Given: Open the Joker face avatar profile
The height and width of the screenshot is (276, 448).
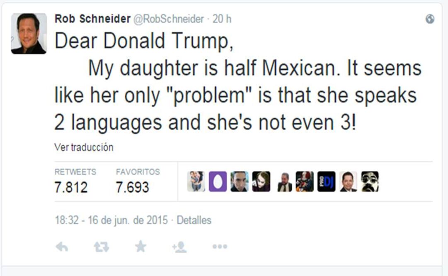Looking at the screenshot, I should tap(261, 182).
